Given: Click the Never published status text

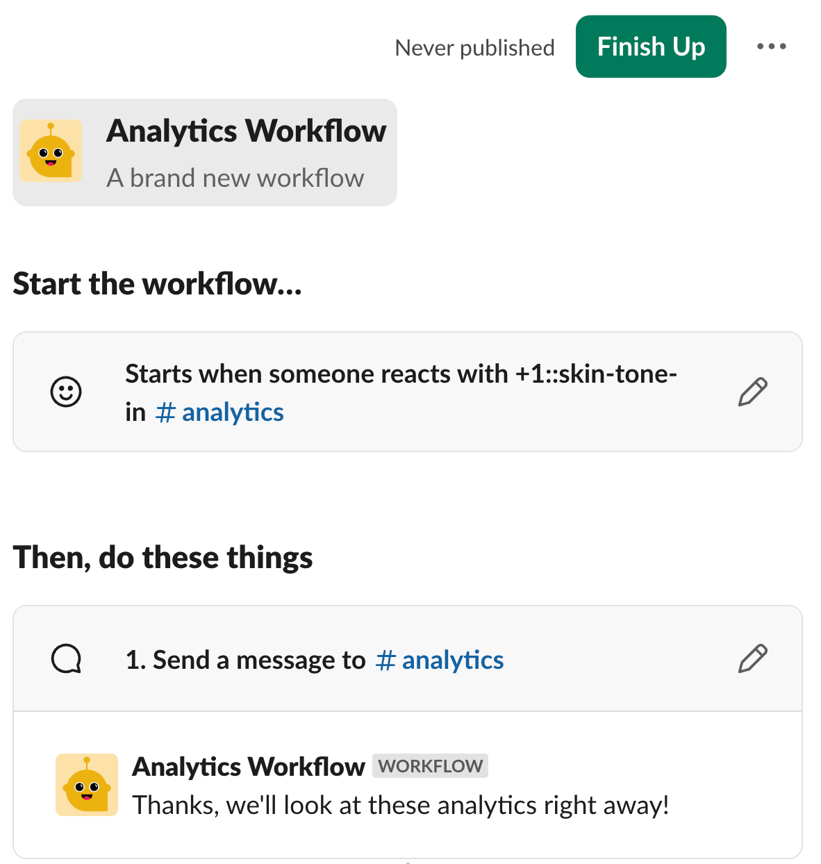Looking at the screenshot, I should [475, 47].
